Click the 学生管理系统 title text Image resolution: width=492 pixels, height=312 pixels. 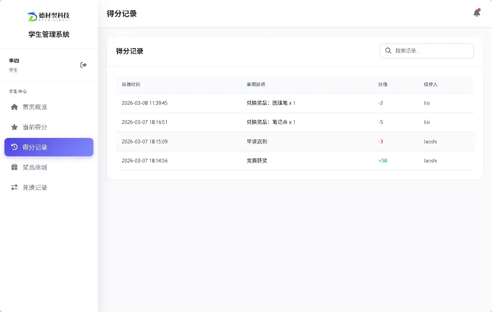pyautogui.click(x=49, y=34)
